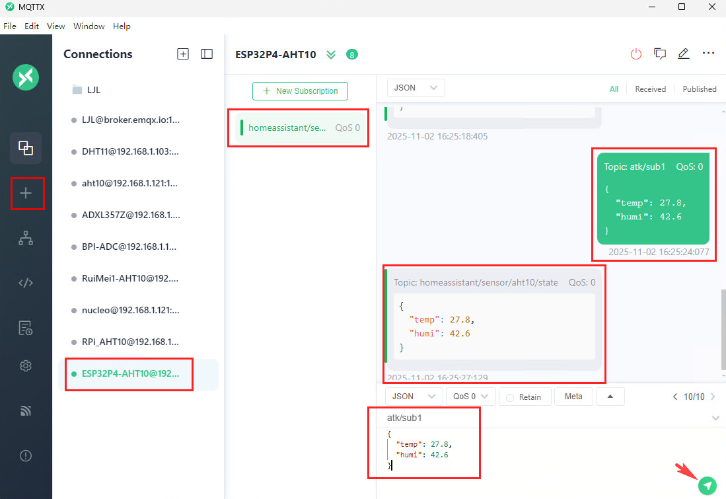Image resolution: width=726 pixels, height=499 pixels.
Task: Click the plus icon to create new connection
Action: [x=26, y=193]
